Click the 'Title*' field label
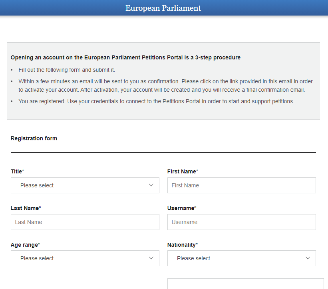Screen dimensions: 328x289 pos(17,171)
